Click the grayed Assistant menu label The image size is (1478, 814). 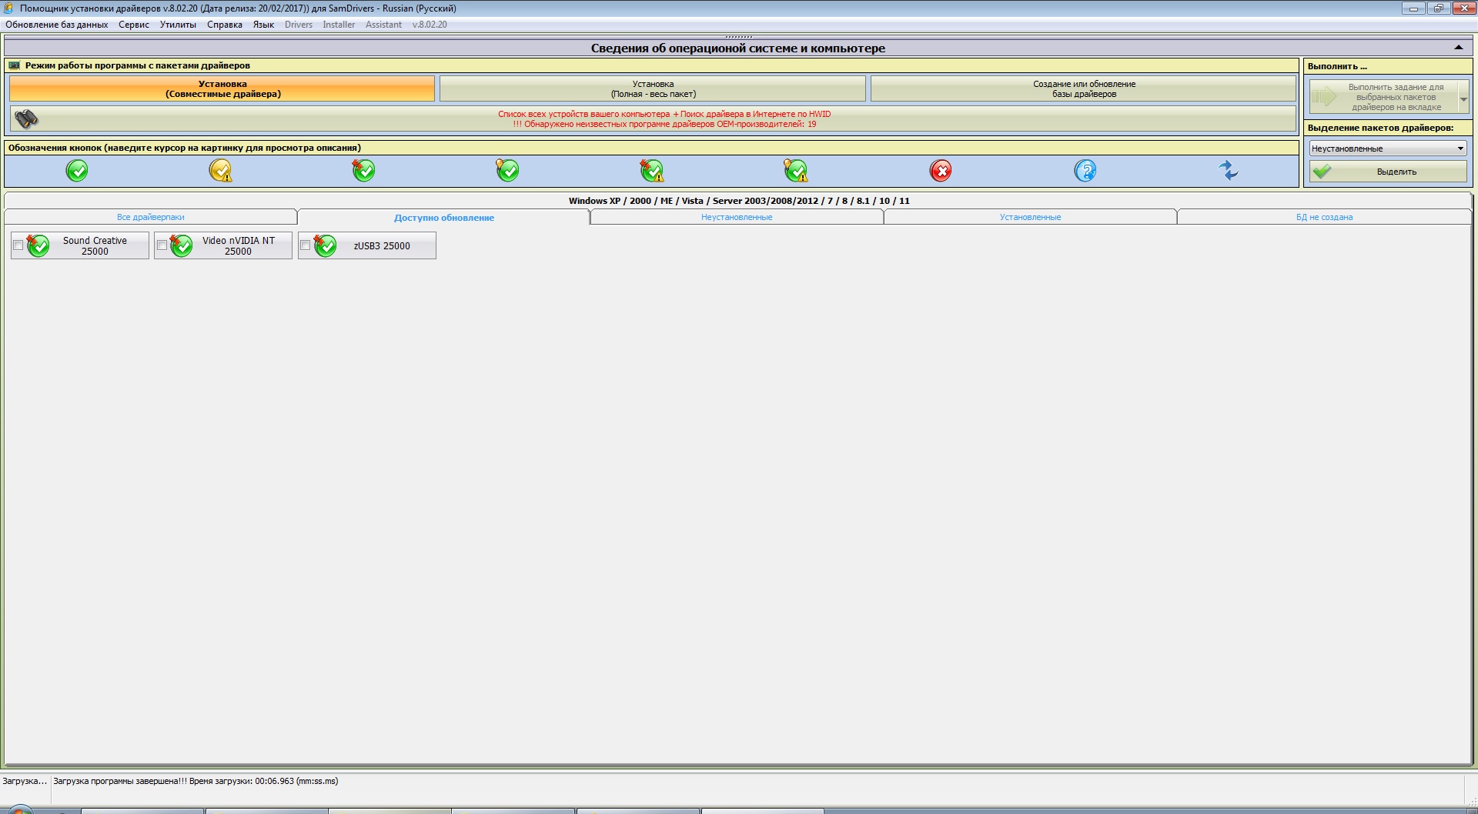point(383,25)
